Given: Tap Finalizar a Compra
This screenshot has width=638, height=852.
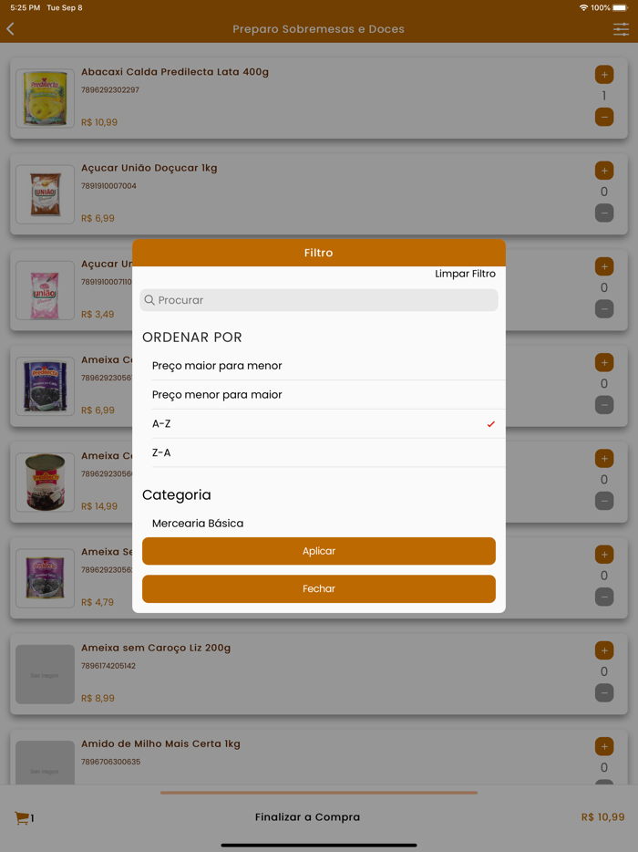Looking at the screenshot, I should [307, 816].
